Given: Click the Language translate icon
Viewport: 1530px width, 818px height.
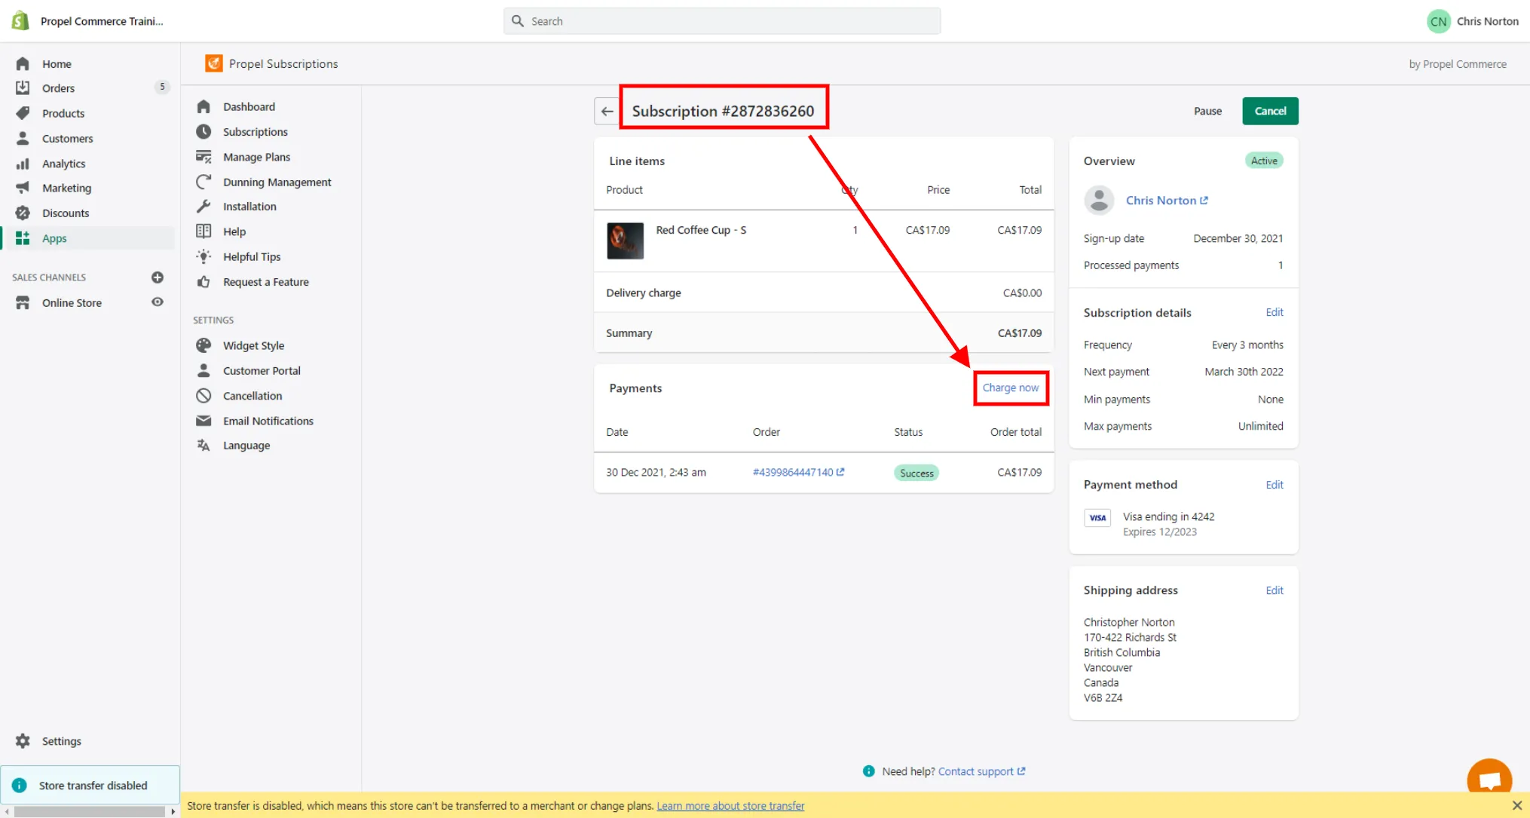Looking at the screenshot, I should pyautogui.click(x=203, y=446).
